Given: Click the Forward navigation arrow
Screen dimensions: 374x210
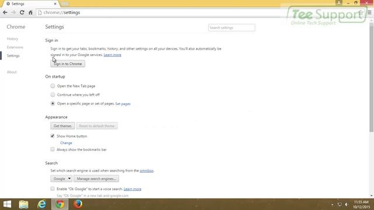Looking at the screenshot, I should [x=13, y=12].
